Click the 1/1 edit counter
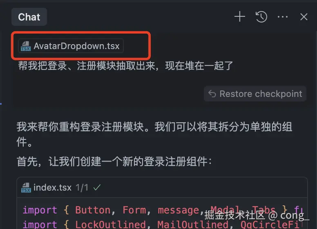This screenshot has width=317, height=229. [x=82, y=188]
